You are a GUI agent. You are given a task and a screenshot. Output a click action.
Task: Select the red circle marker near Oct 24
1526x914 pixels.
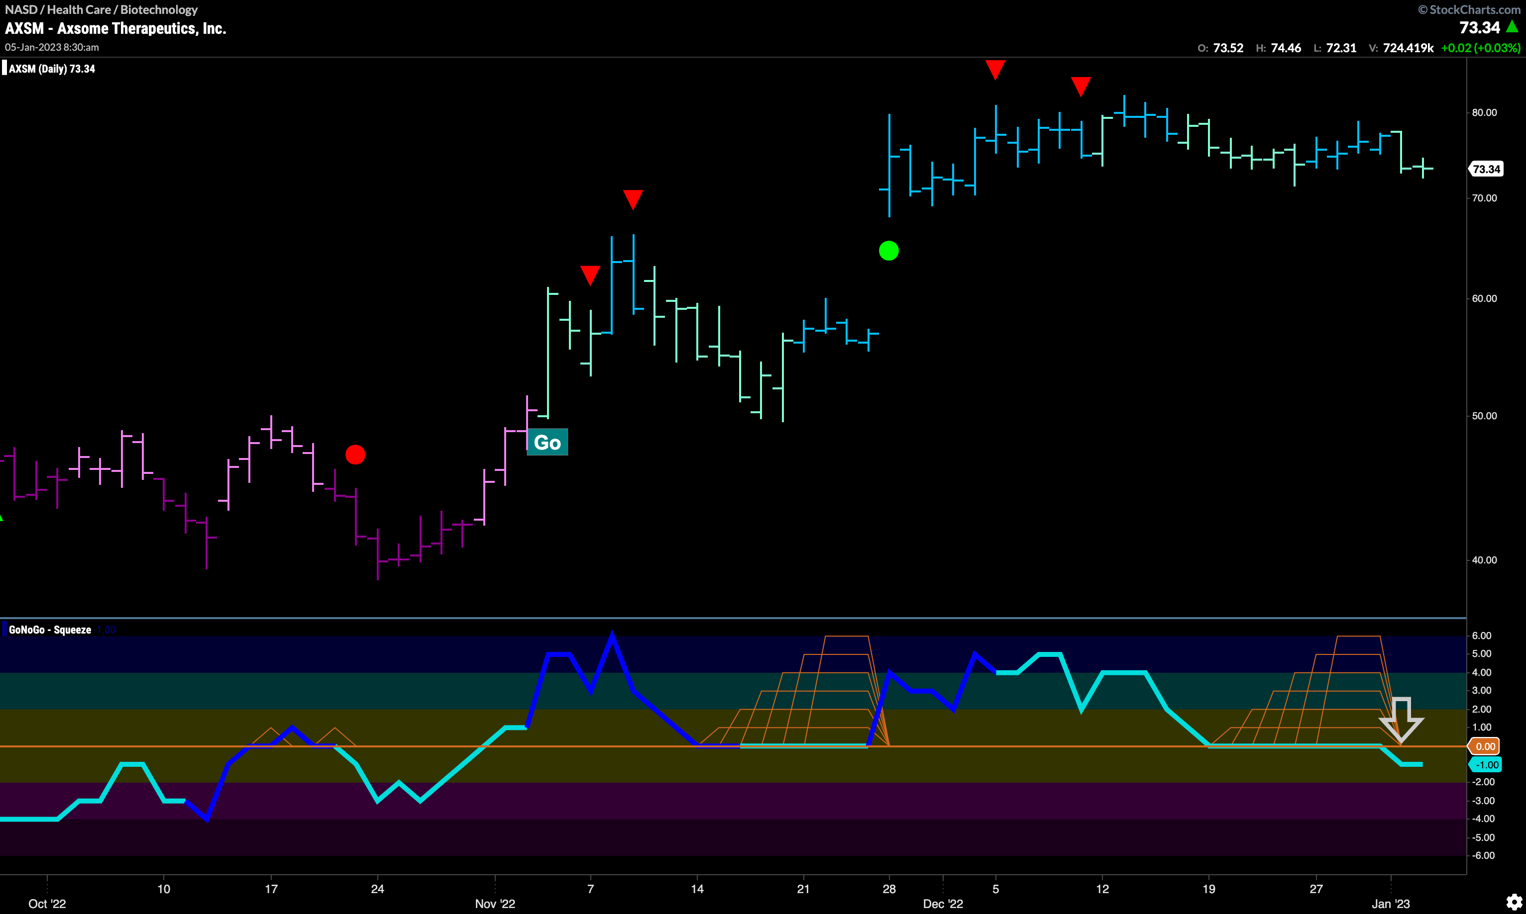(x=355, y=455)
